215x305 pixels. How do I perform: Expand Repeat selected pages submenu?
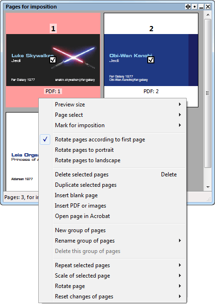[x=112, y=265]
